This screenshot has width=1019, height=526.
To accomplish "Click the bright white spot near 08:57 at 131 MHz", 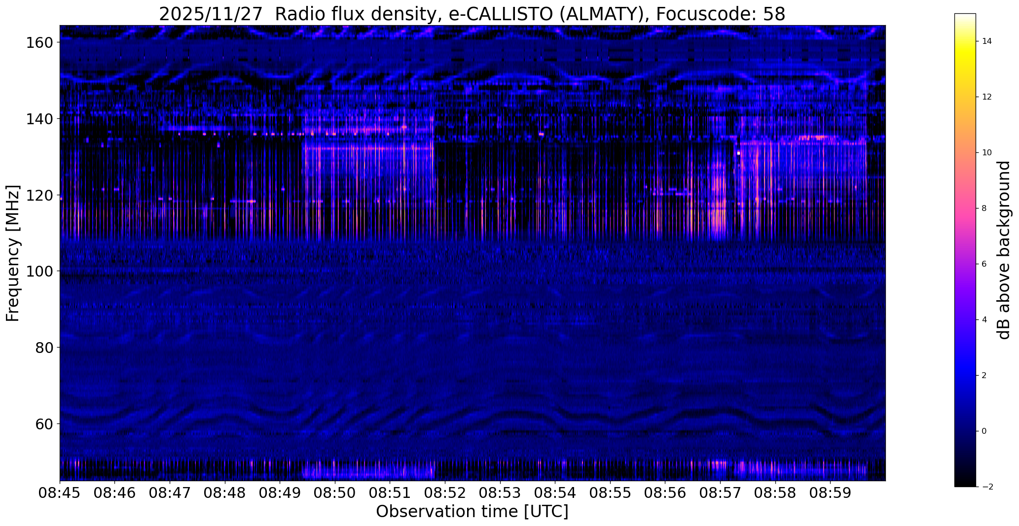I will (x=738, y=153).
